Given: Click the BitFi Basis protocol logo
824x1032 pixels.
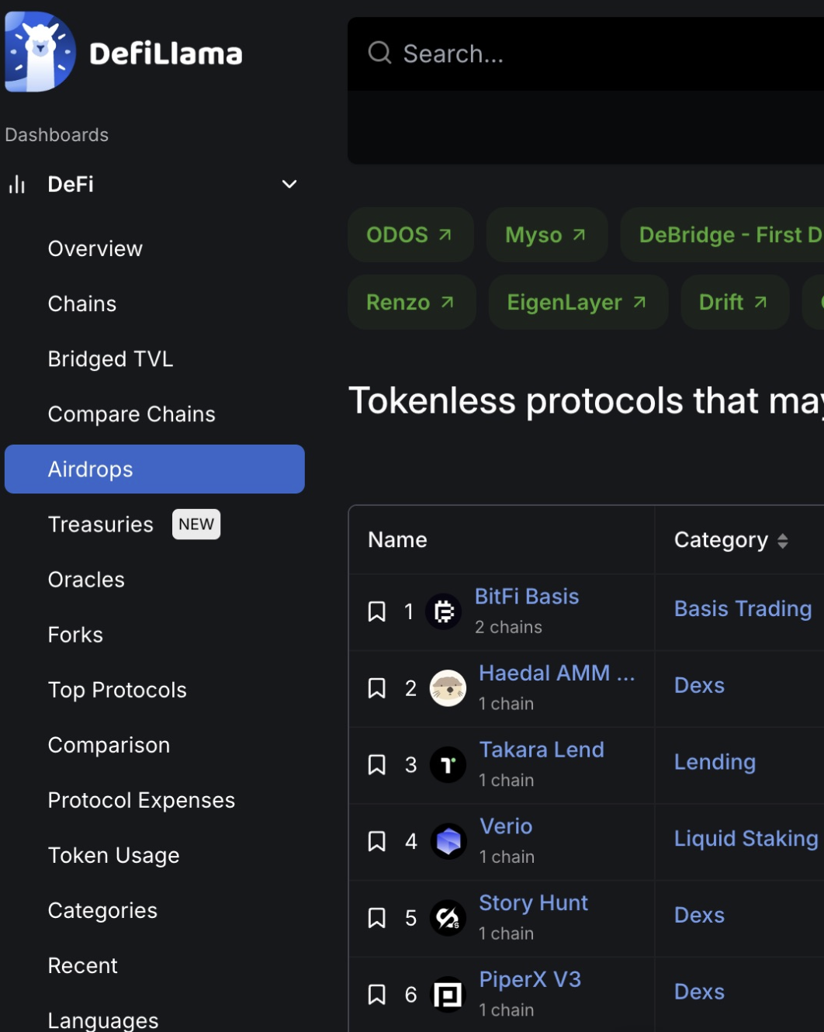Looking at the screenshot, I should coord(444,611).
